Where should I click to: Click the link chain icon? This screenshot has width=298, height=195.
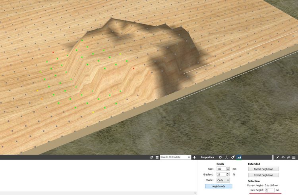tap(288, 157)
